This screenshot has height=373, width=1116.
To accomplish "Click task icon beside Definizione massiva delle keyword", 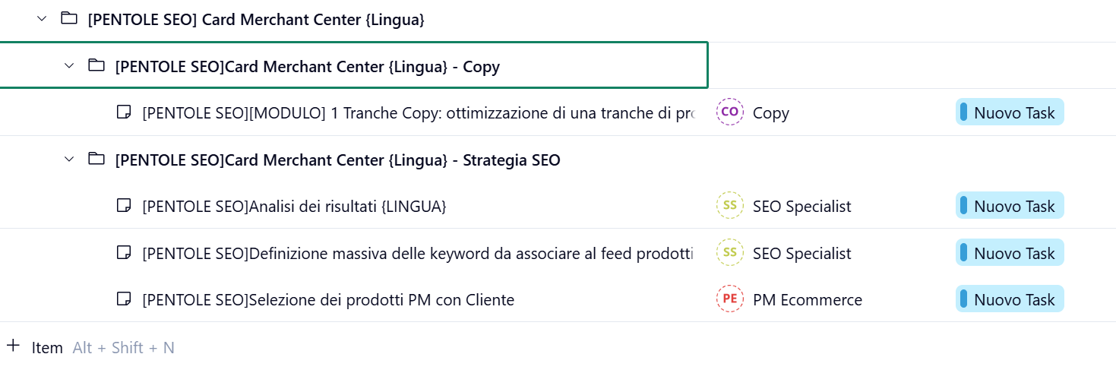I will coord(123,253).
